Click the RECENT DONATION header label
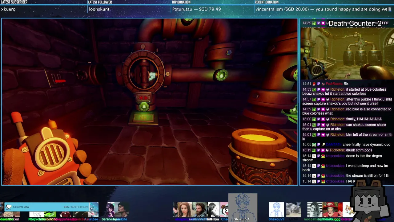 click(267, 2)
